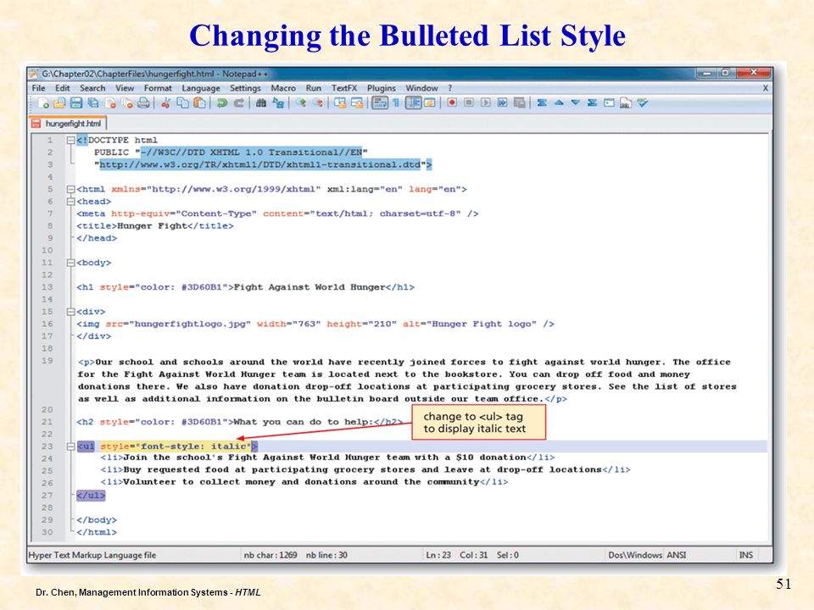Click the New file toolbar icon
This screenshot has width=814, height=610.
43,103
